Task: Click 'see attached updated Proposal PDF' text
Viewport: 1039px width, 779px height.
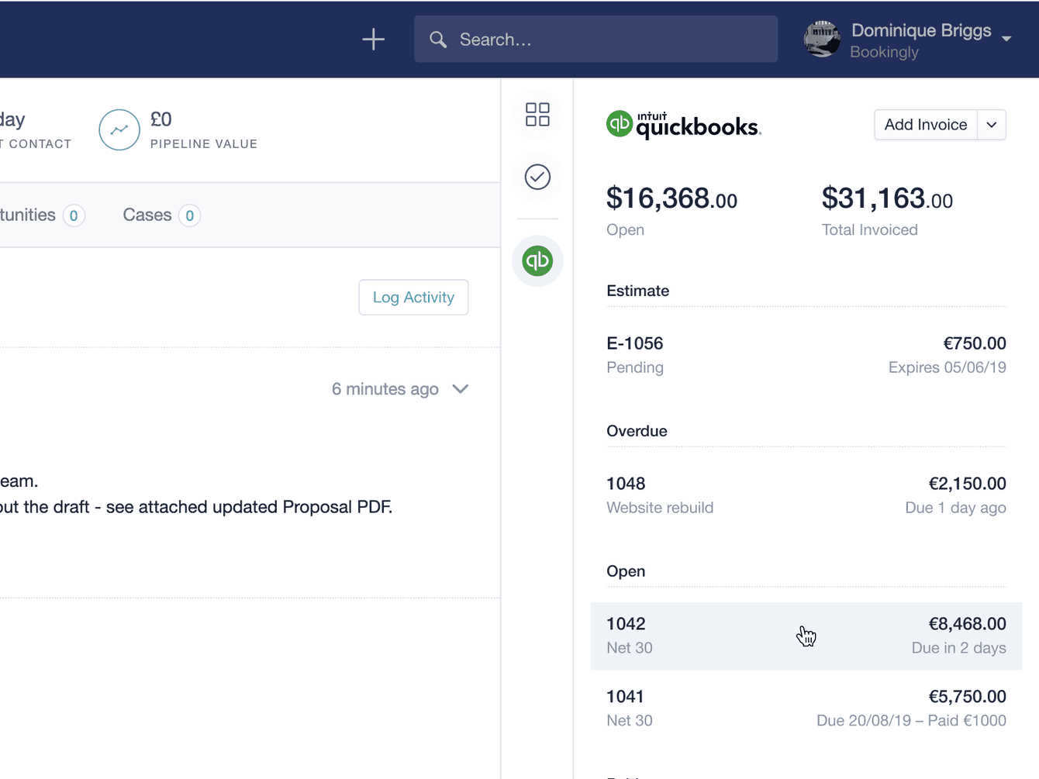Action: [x=249, y=507]
